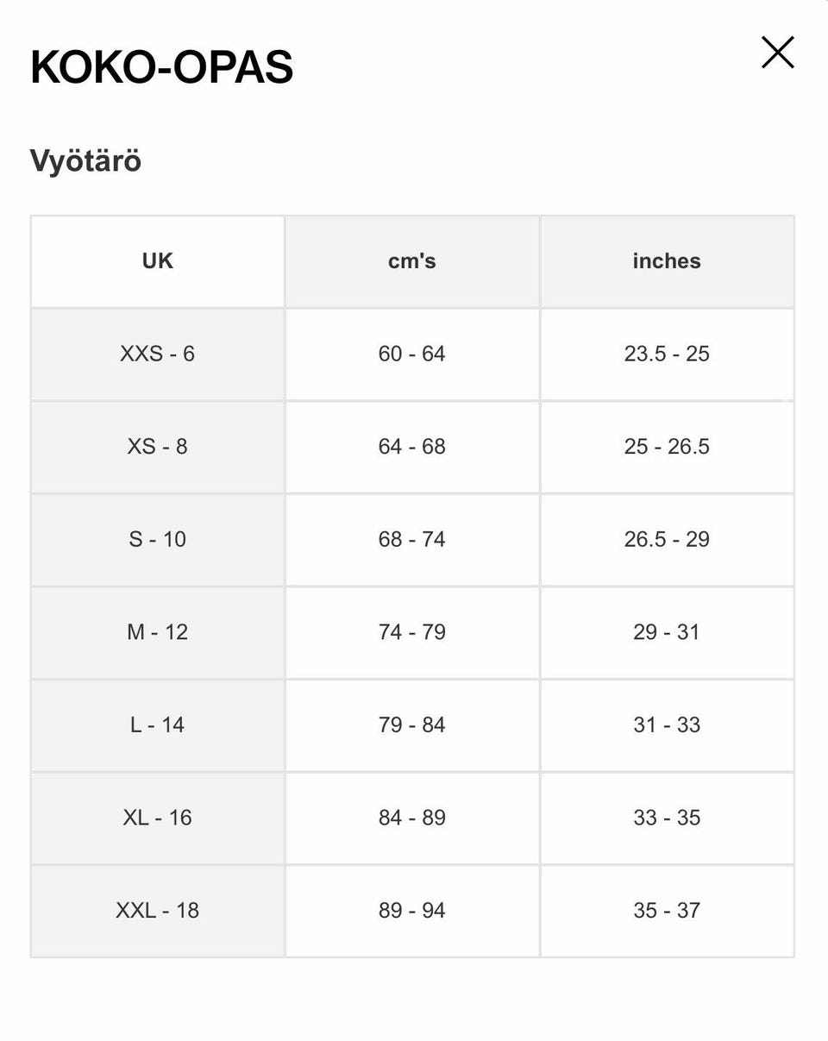Close the KOKO-OPAS size guide
Screen dimensions: 828x1041
pos(777,53)
